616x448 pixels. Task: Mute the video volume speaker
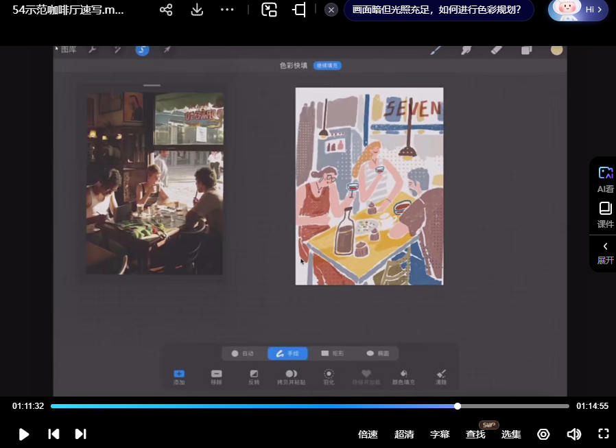click(573, 434)
